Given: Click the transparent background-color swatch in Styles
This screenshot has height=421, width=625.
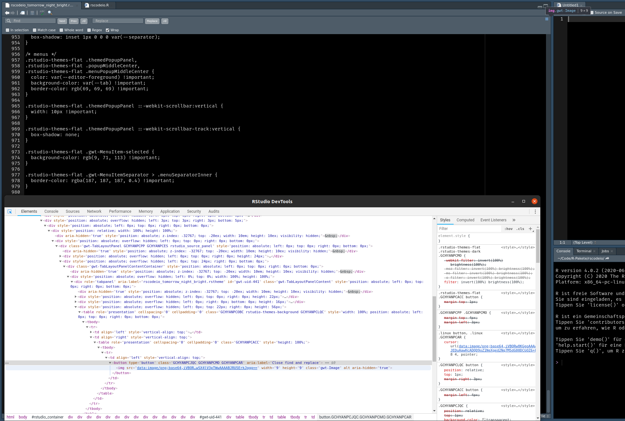Looking at the screenshot, I should click(483, 419).
